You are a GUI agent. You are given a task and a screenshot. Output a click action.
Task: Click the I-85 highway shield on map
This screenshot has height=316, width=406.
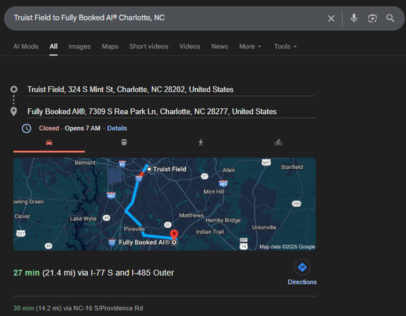click(122, 164)
